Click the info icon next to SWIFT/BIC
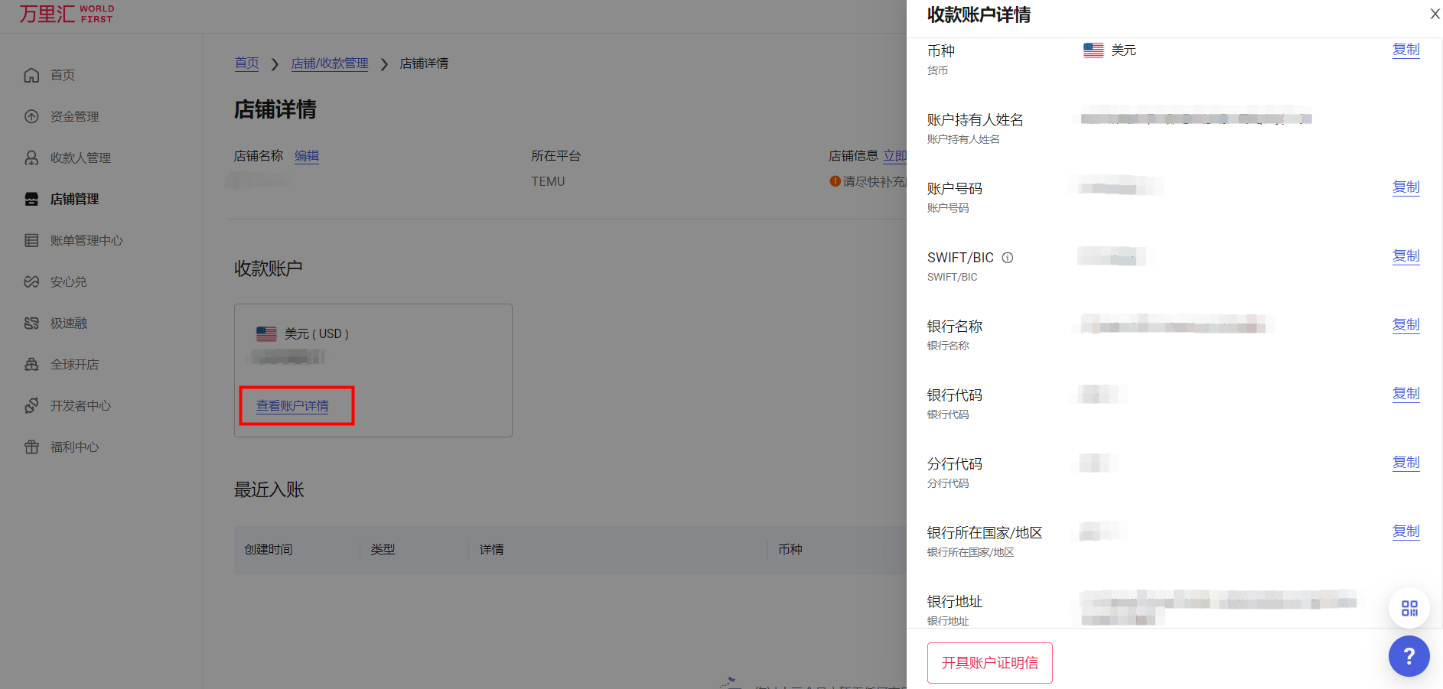 coord(1008,258)
